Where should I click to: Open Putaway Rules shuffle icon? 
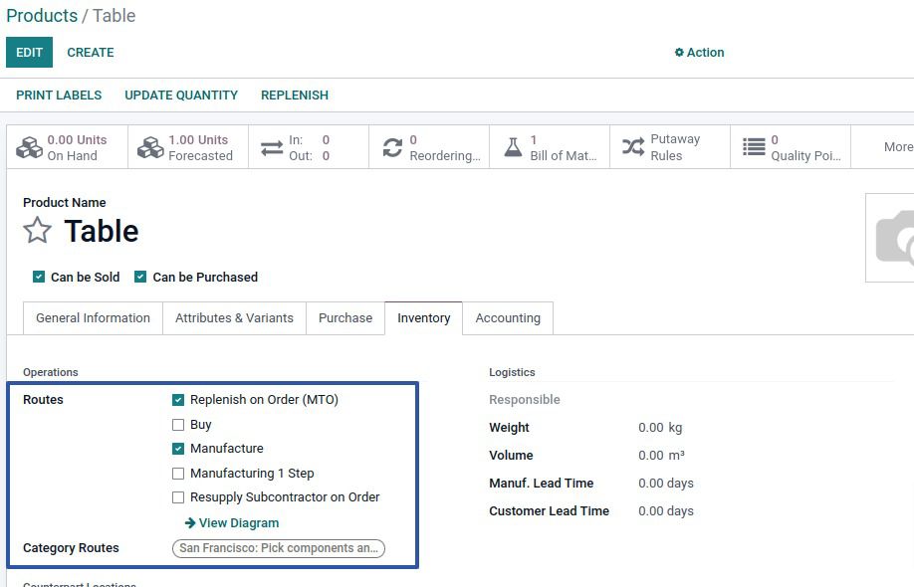coord(633,147)
